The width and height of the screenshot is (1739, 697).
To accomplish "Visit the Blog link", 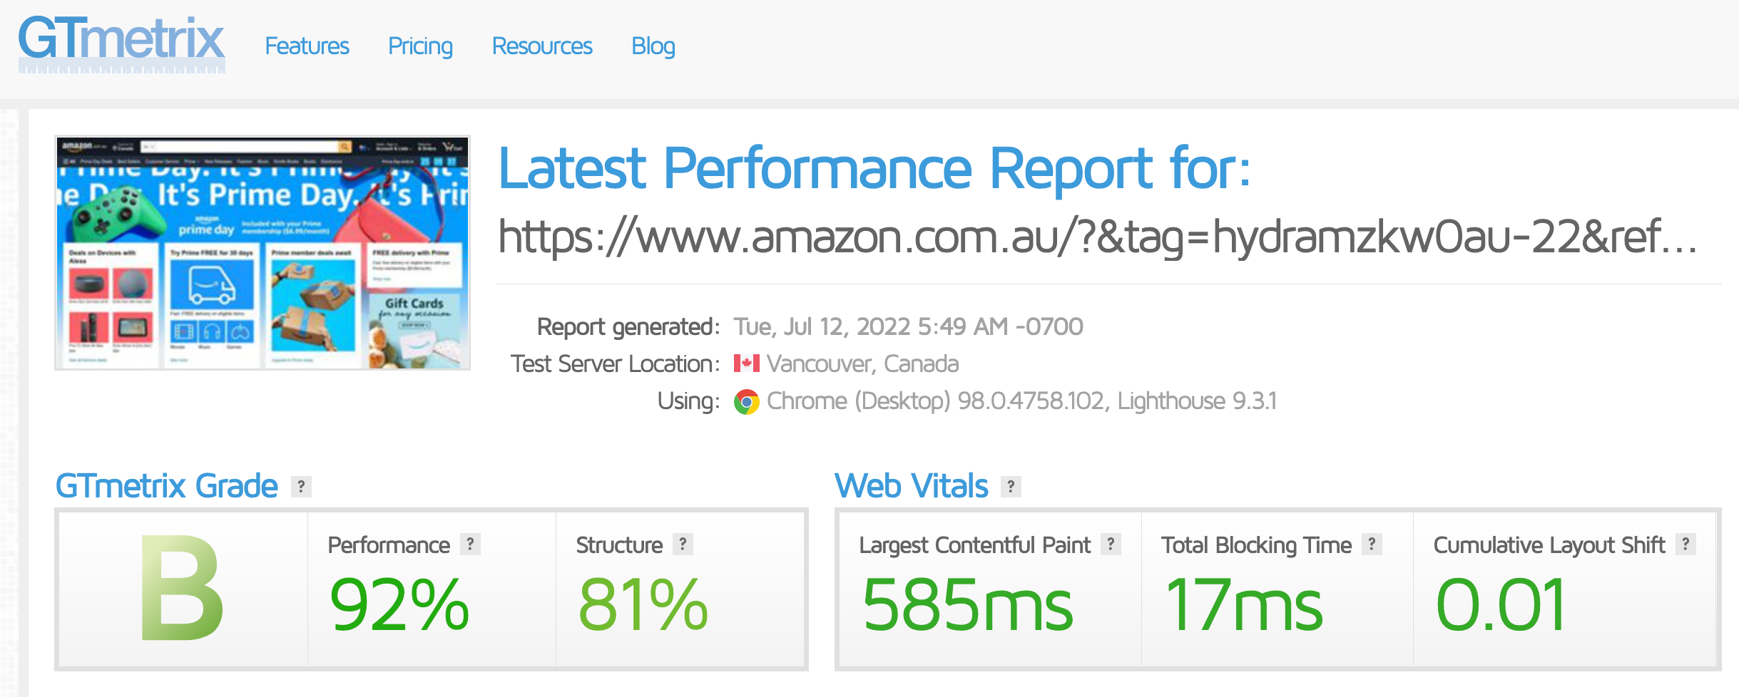I will (x=653, y=46).
